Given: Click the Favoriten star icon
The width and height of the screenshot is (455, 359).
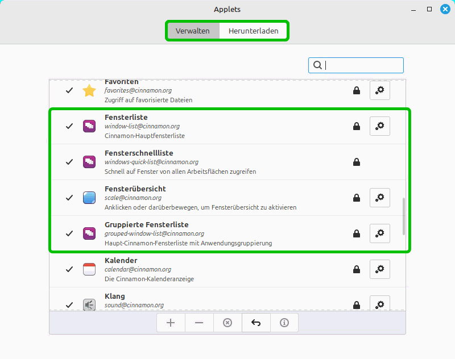Looking at the screenshot, I should [x=89, y=91].
